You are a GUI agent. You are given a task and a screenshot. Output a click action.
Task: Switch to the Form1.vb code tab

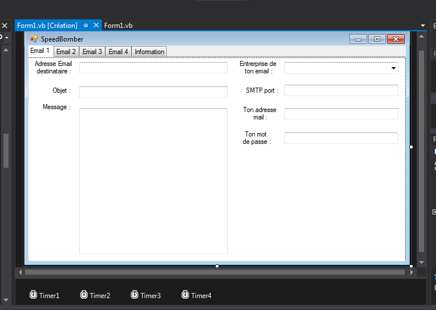[118, 26]
